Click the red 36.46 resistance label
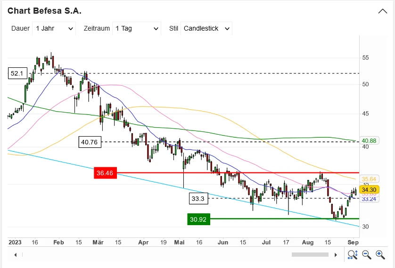 click(x=105, y=173)
